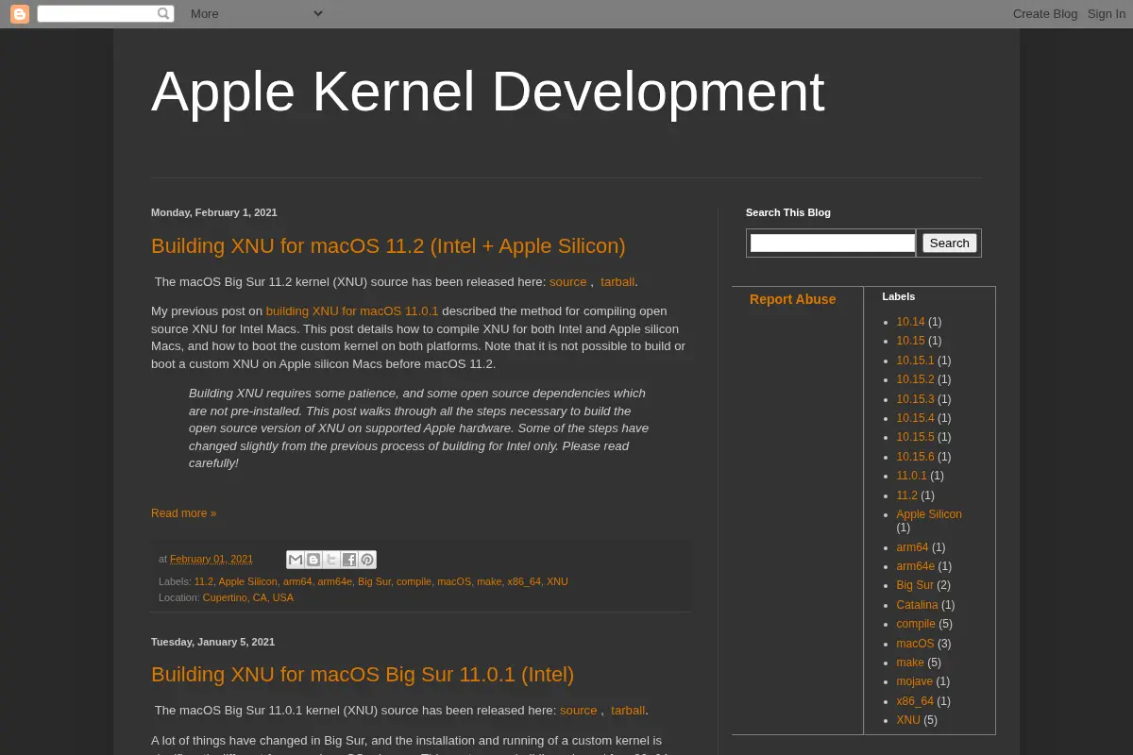Select 11.0.1 label in sidebar
Screen dimensions: 1133x755
(911, 476)
